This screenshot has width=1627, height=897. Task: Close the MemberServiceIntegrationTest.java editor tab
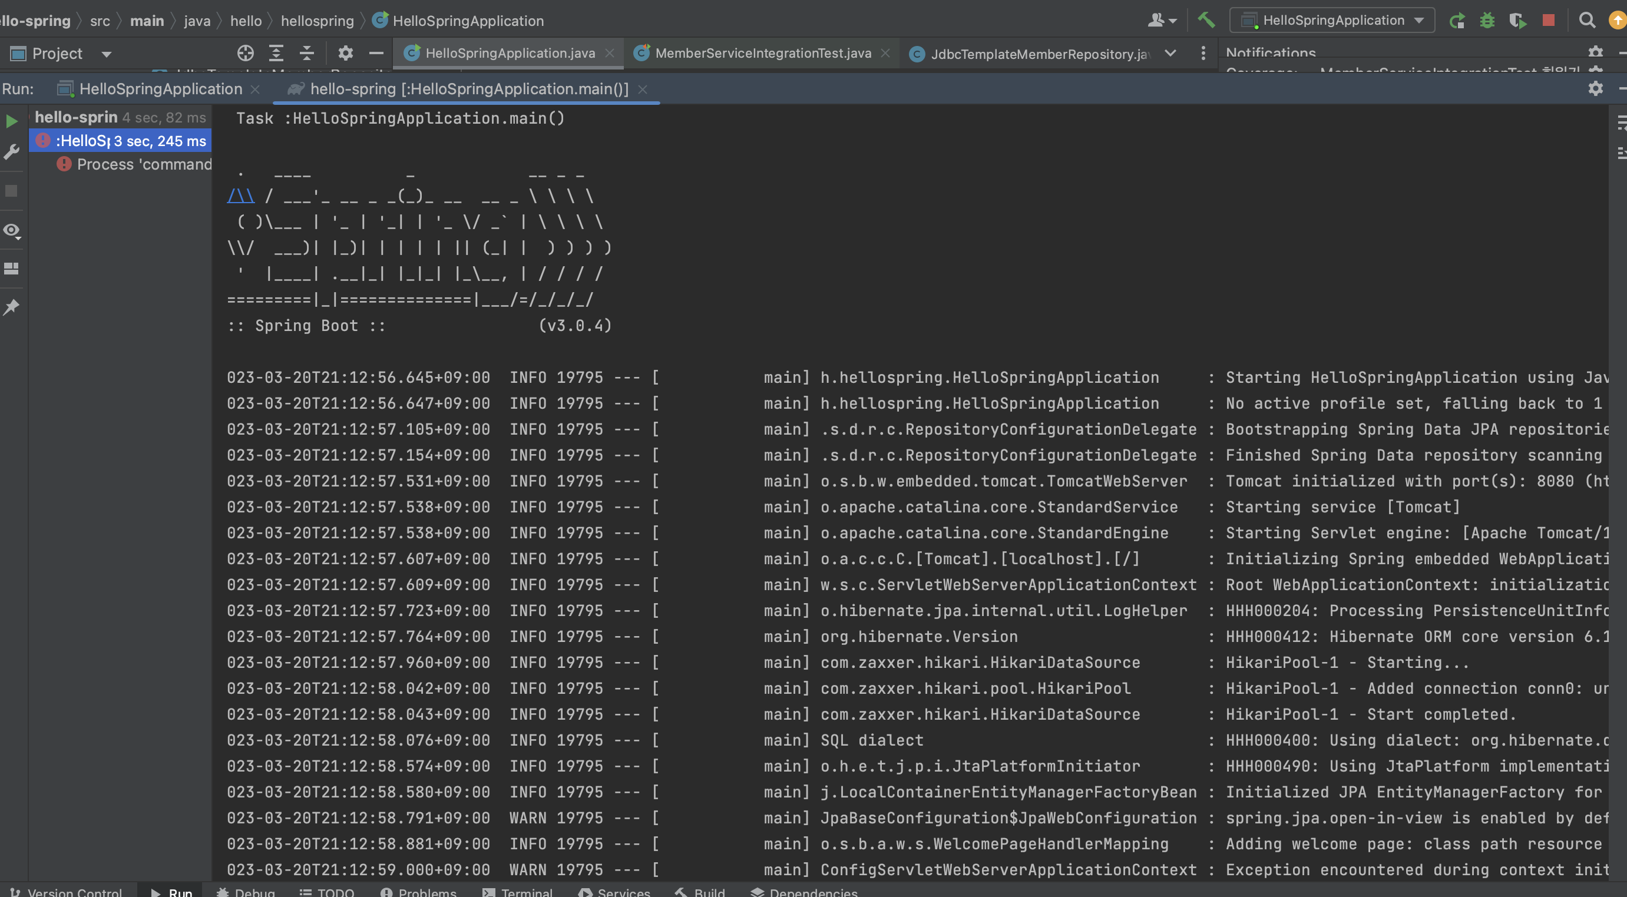pyautogui.click(x=885, y=53)
